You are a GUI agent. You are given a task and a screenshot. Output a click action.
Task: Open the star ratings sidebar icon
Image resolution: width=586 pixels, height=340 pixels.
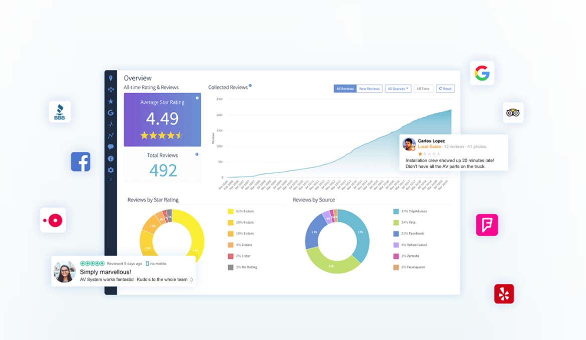point(111,101)
